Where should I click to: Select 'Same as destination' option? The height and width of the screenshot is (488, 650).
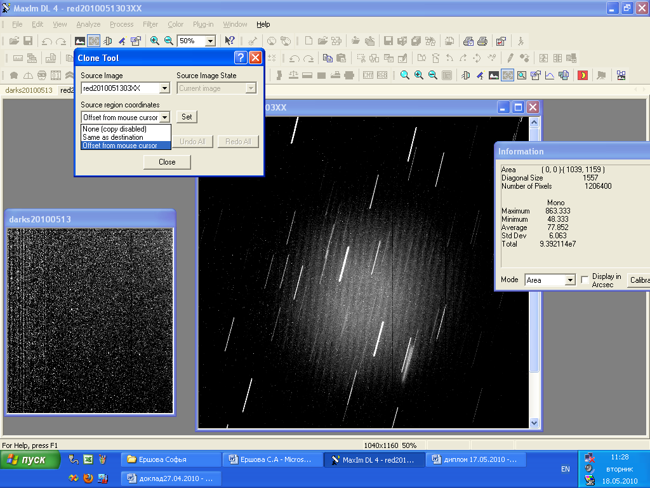(x=113, y=137)
